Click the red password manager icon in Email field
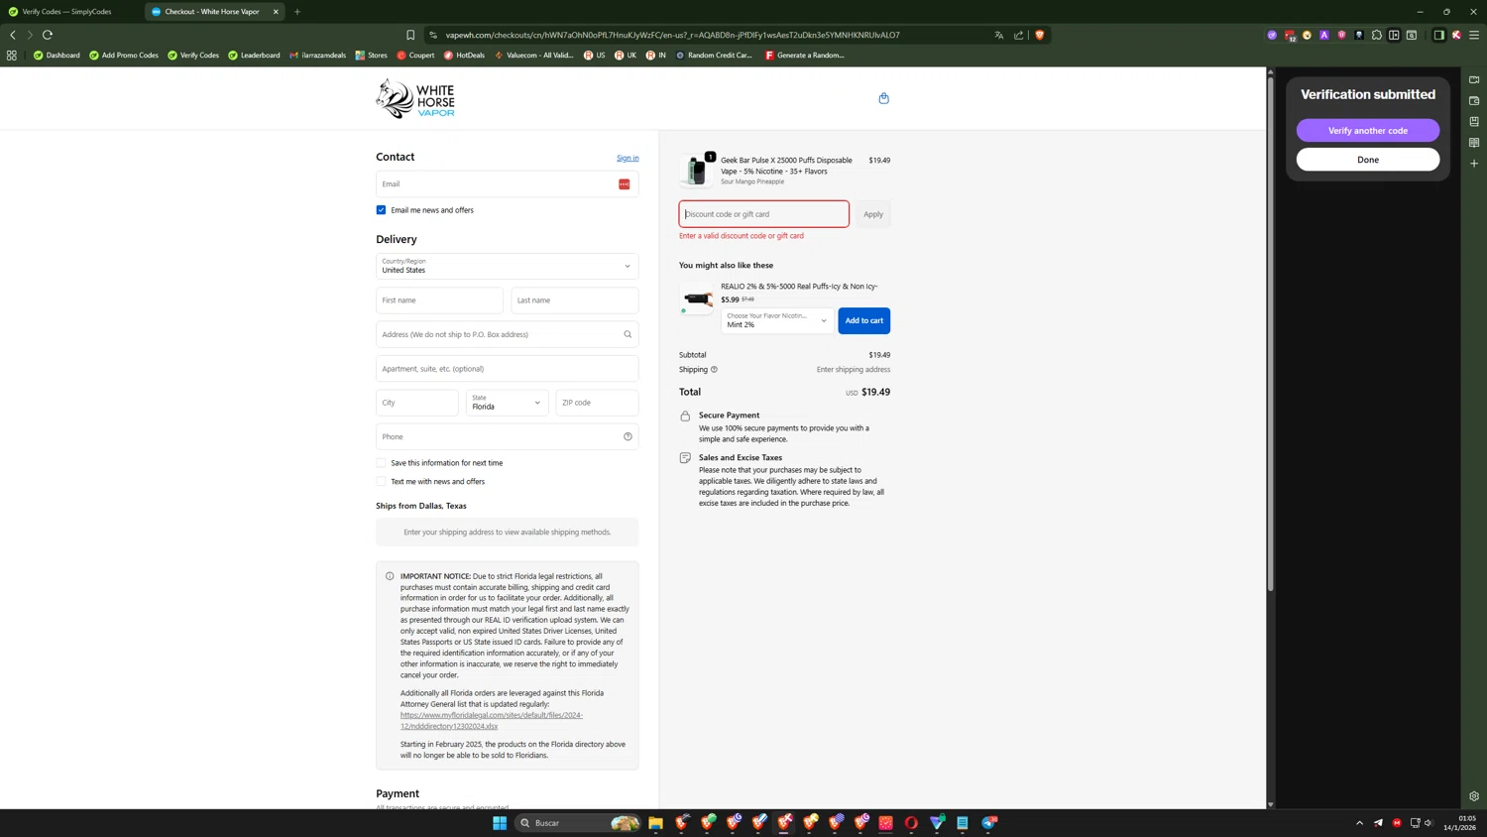The image size is (1487, 837). pyautogui.click(x=625, y=183)
